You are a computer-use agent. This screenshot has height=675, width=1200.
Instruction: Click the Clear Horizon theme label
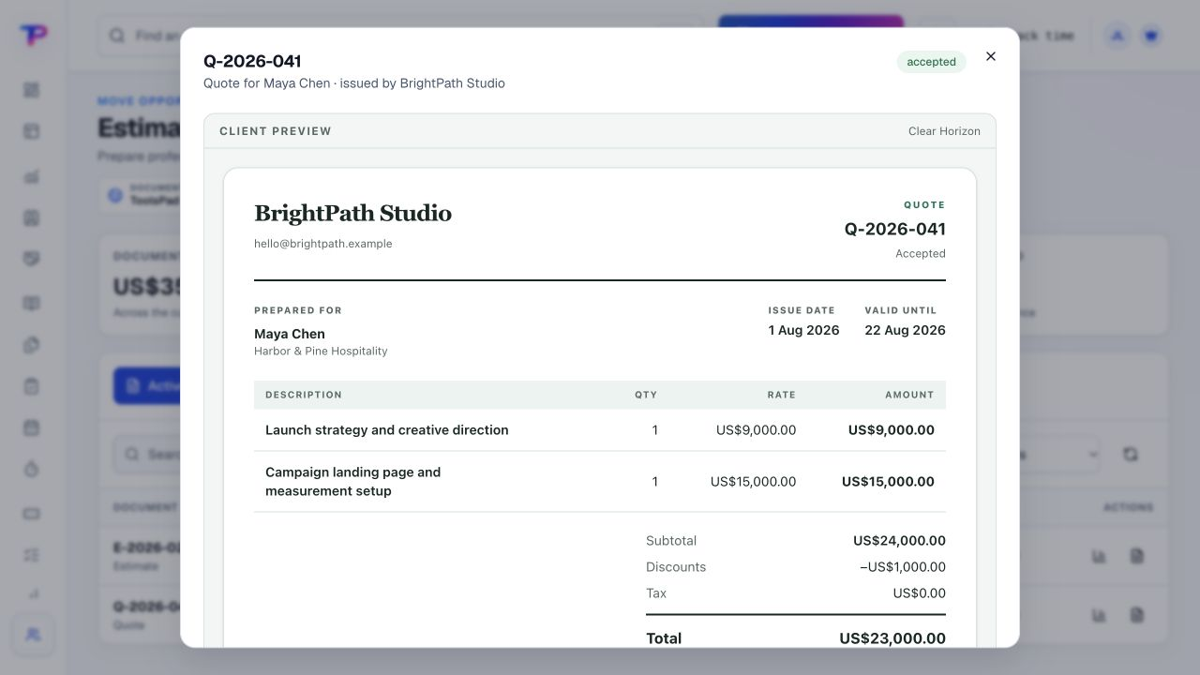pos(944,131)
